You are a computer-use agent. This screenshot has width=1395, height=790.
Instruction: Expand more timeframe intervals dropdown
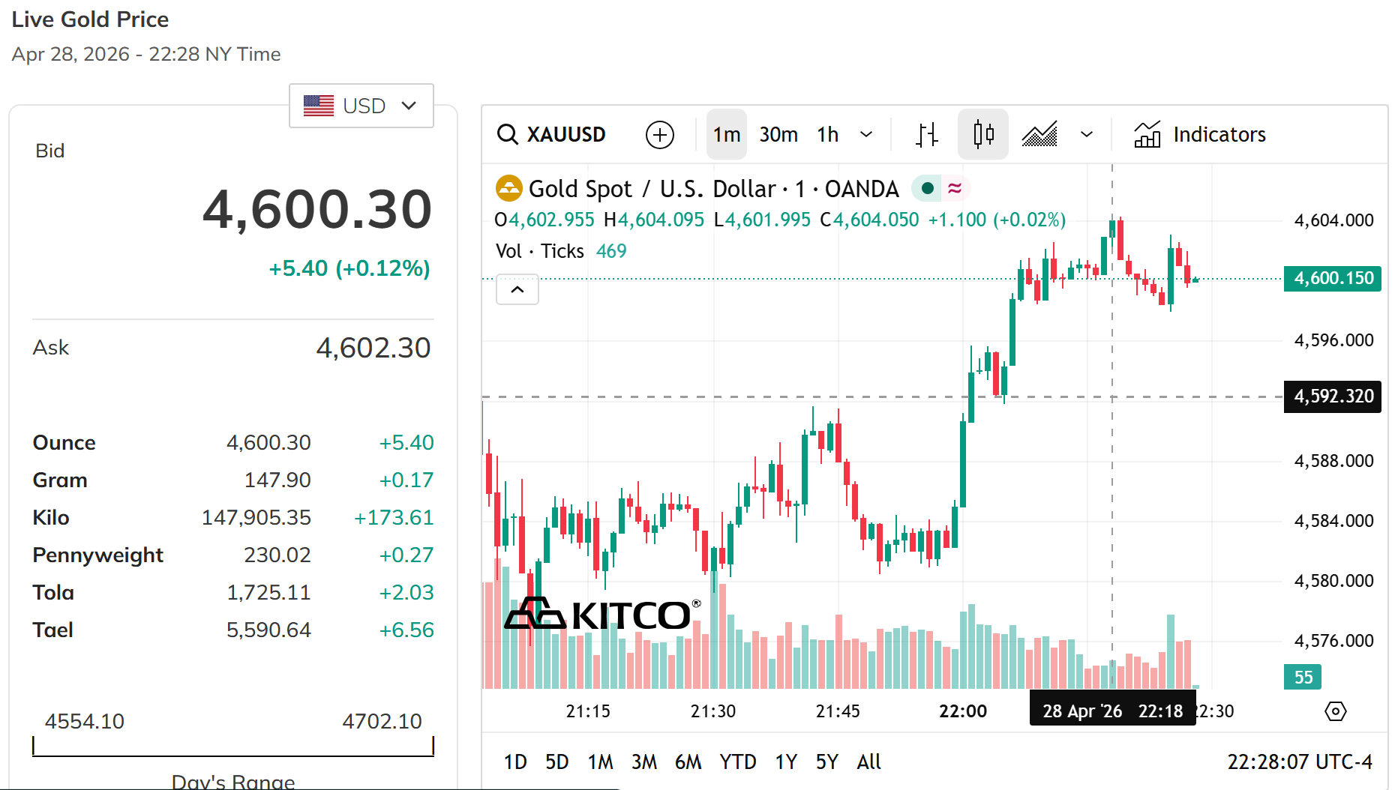click(x=866, y=135)
